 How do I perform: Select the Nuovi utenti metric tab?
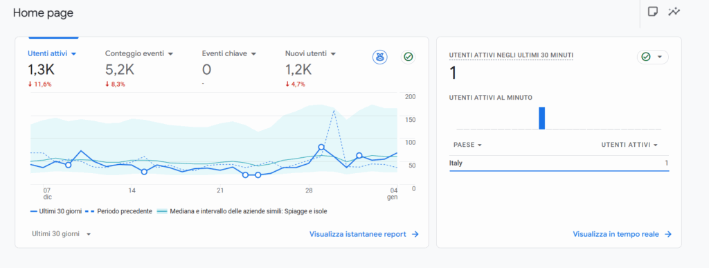tap(310, 53)
